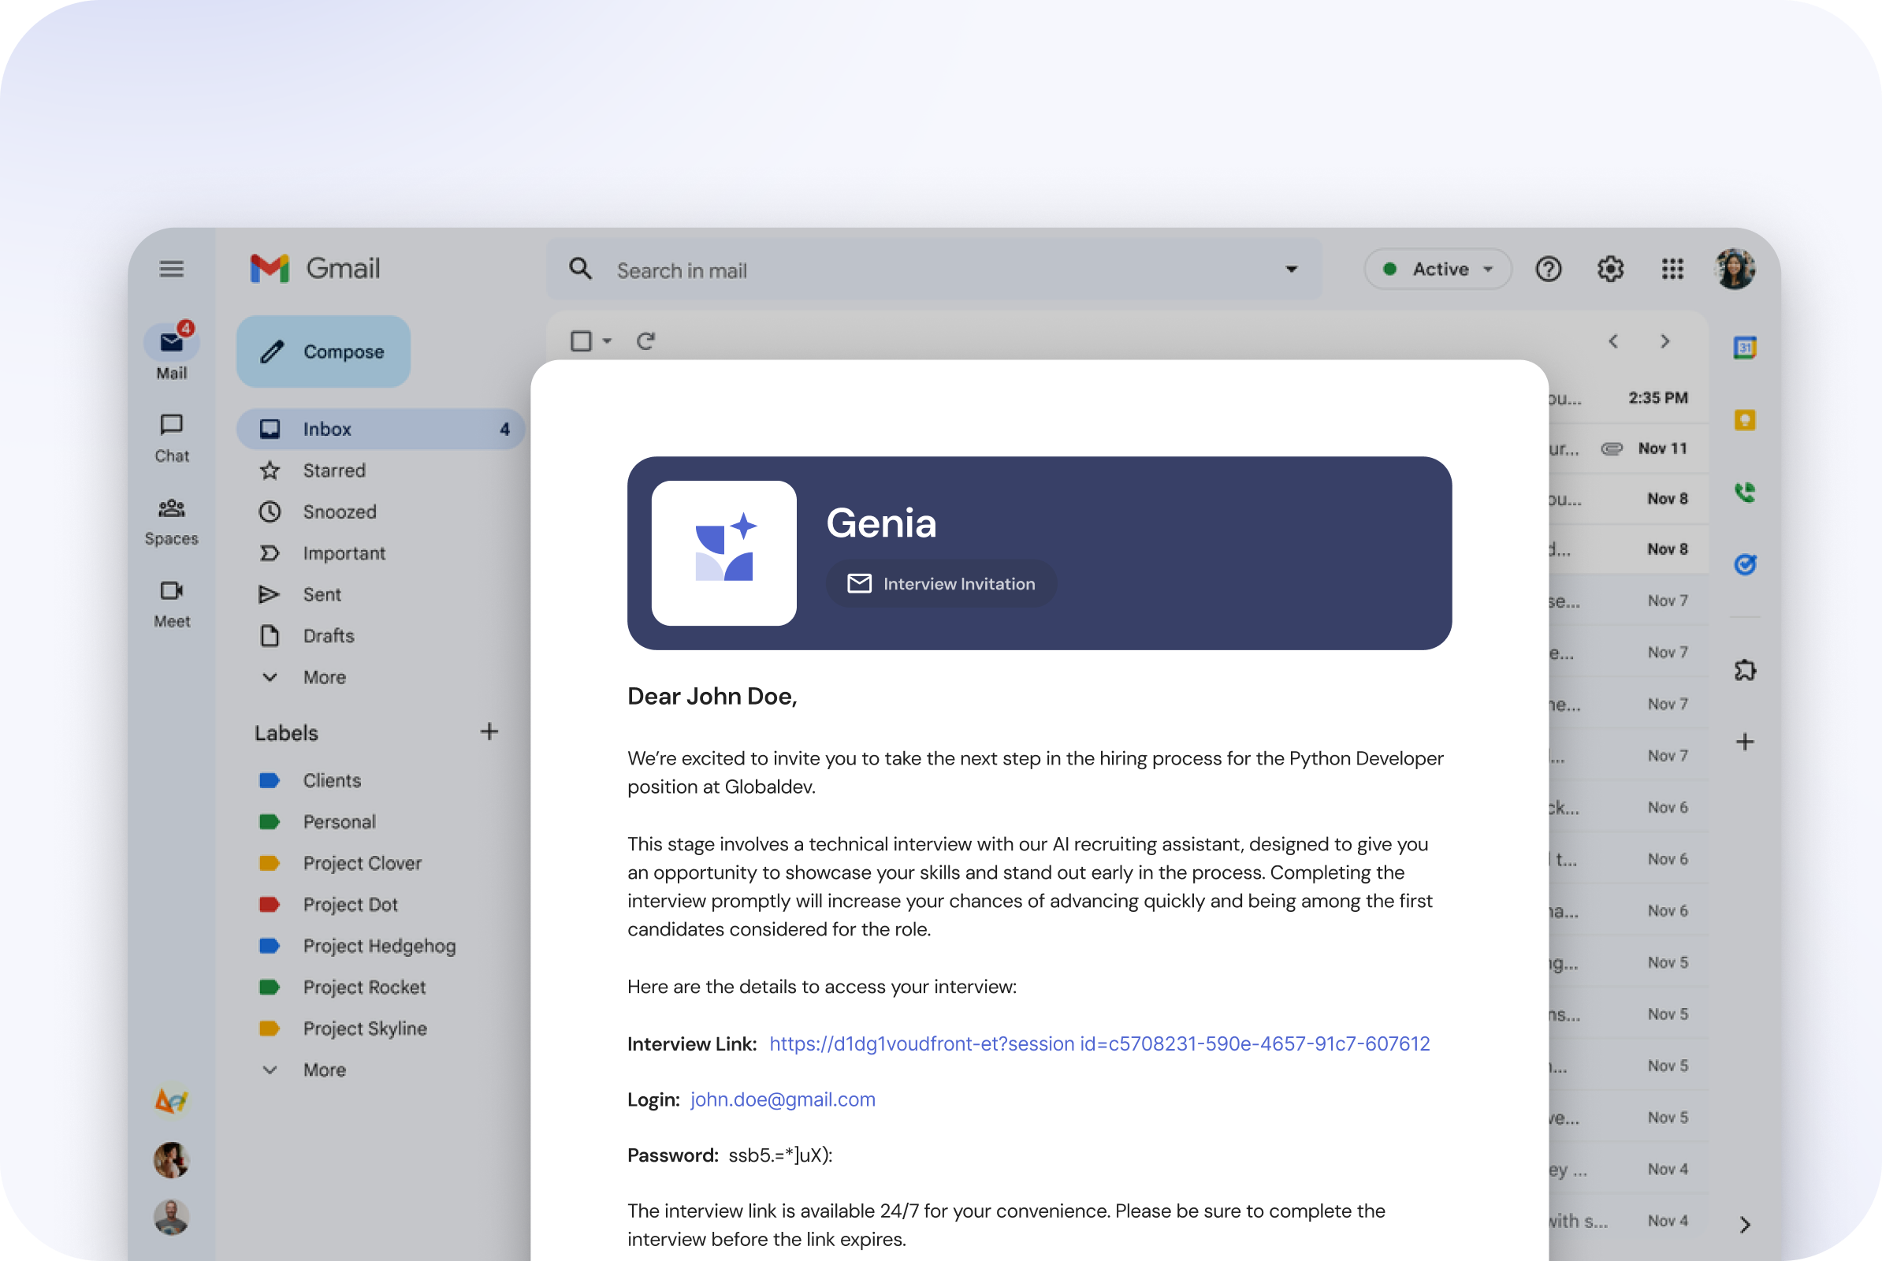Open Chat in the left rail
The width and height of the screenshot is (1882, 1261).
[x=171, y=437]
